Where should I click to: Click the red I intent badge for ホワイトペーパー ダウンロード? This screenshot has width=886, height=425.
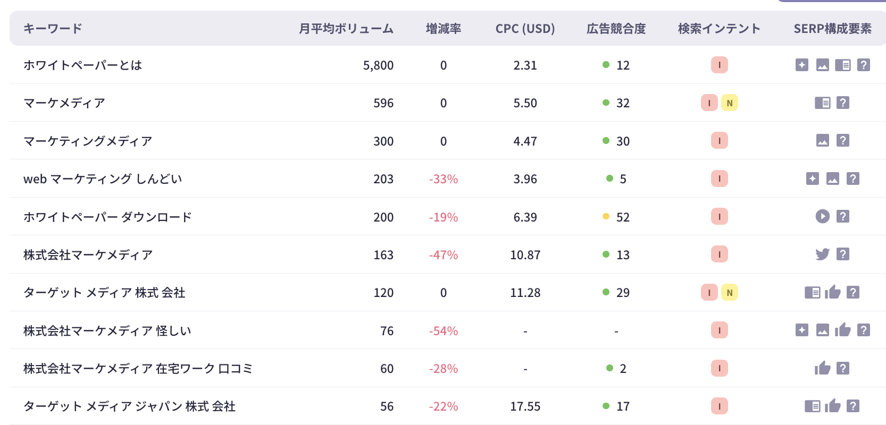pos(720,217)
